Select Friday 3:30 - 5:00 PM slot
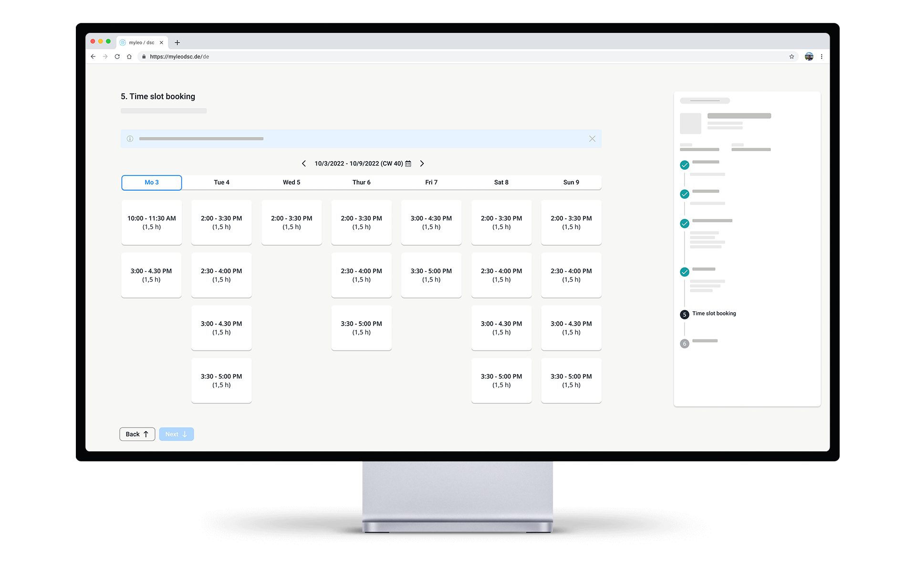The height and width of the screenshot is (572, 916). coord(431,275)
